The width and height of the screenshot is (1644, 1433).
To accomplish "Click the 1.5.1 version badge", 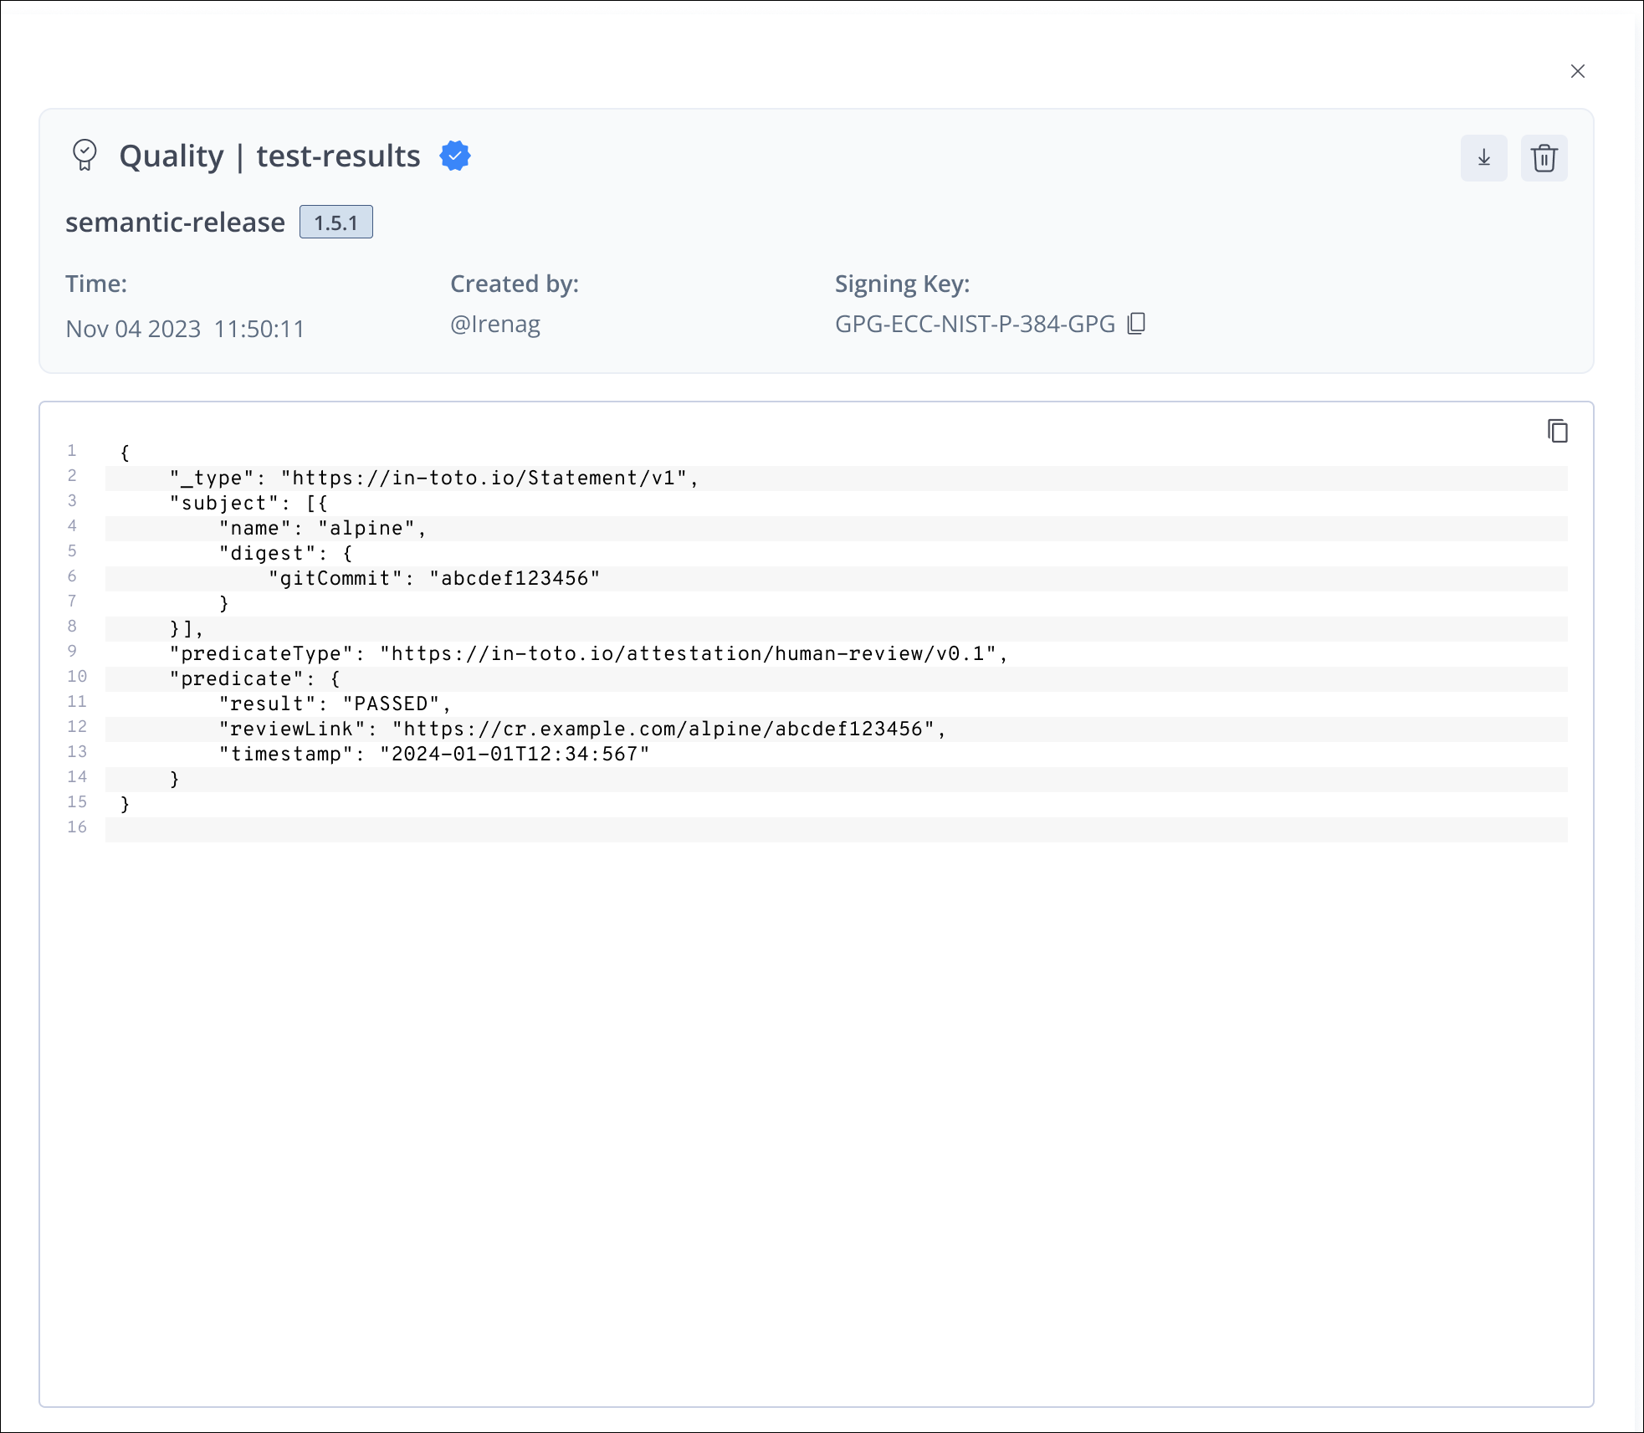I will 336,222.
